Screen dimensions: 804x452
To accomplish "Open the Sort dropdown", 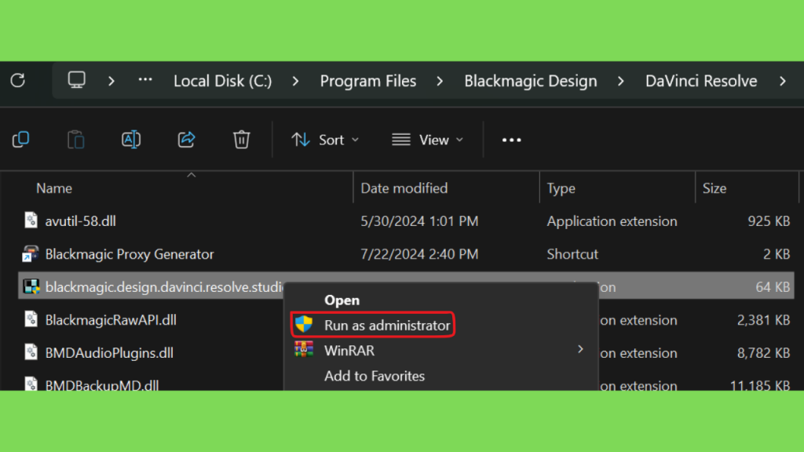I will click(325, 140).
